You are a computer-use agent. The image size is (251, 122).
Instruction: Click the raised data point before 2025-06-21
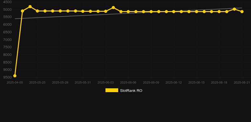234,9
